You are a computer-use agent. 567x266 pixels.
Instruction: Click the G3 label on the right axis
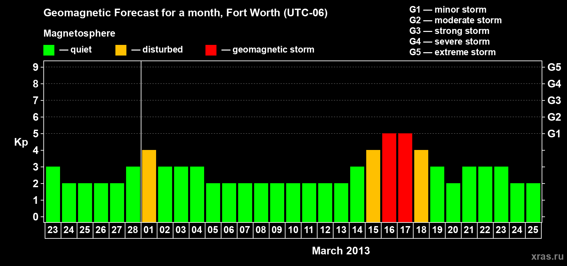554,100
